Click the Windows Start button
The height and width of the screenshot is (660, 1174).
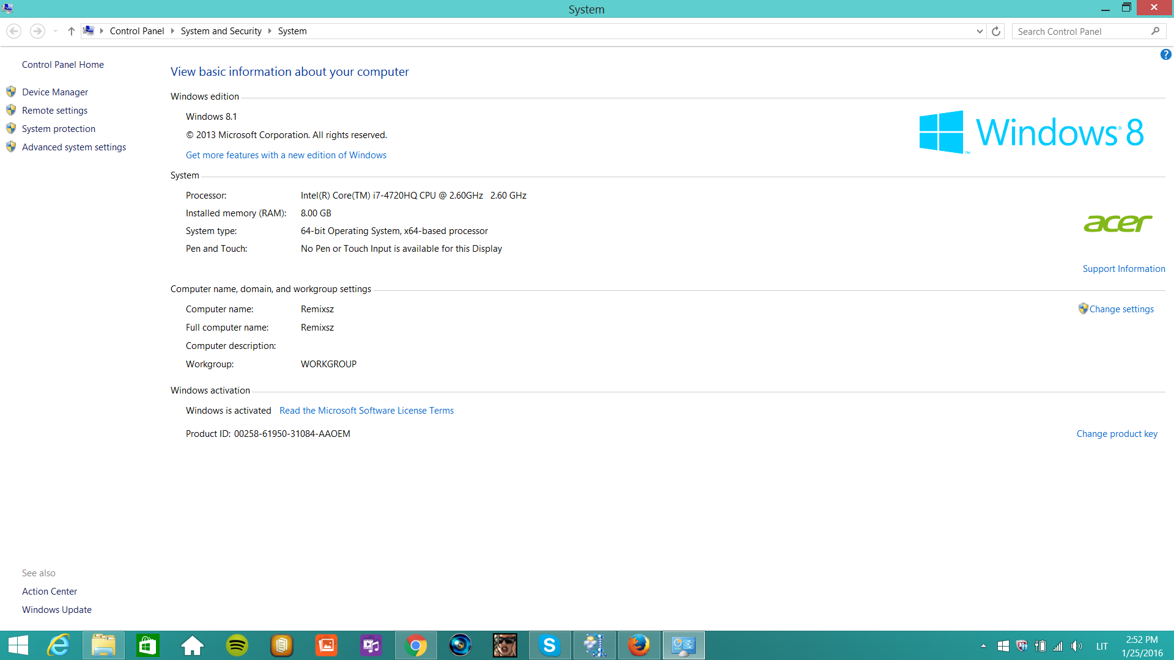coord(18,645)
